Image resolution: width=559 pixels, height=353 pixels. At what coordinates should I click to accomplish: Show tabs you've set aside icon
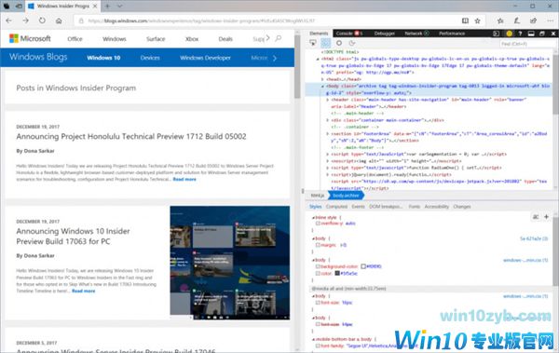coord(7,7)
